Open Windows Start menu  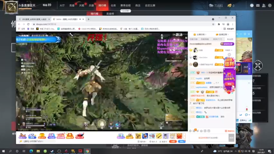point(3,151)
